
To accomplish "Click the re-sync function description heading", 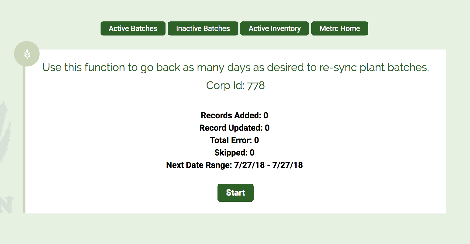I will 236,67.
